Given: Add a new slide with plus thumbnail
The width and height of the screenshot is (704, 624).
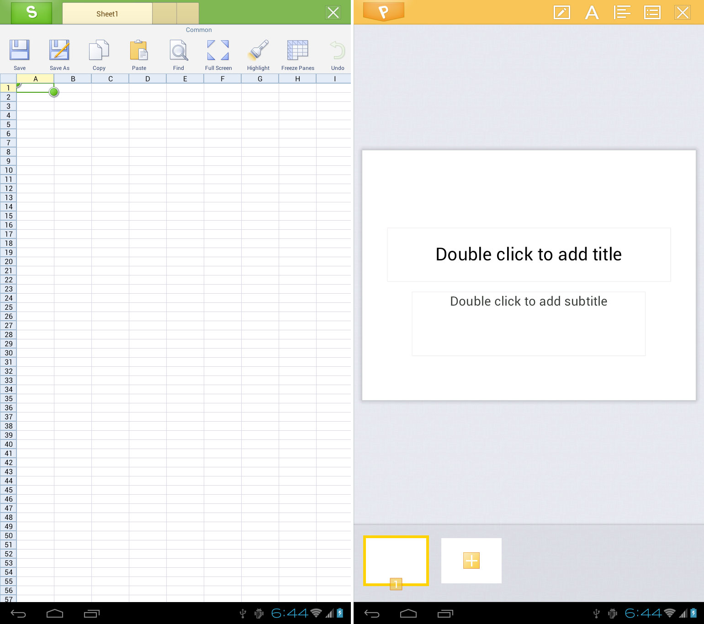Looking at the screenshot, I should point(471,561).
